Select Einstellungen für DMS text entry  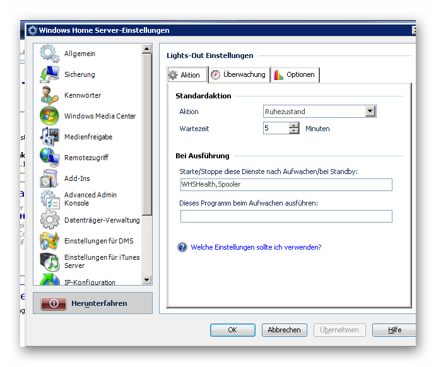tap(98, 241)
